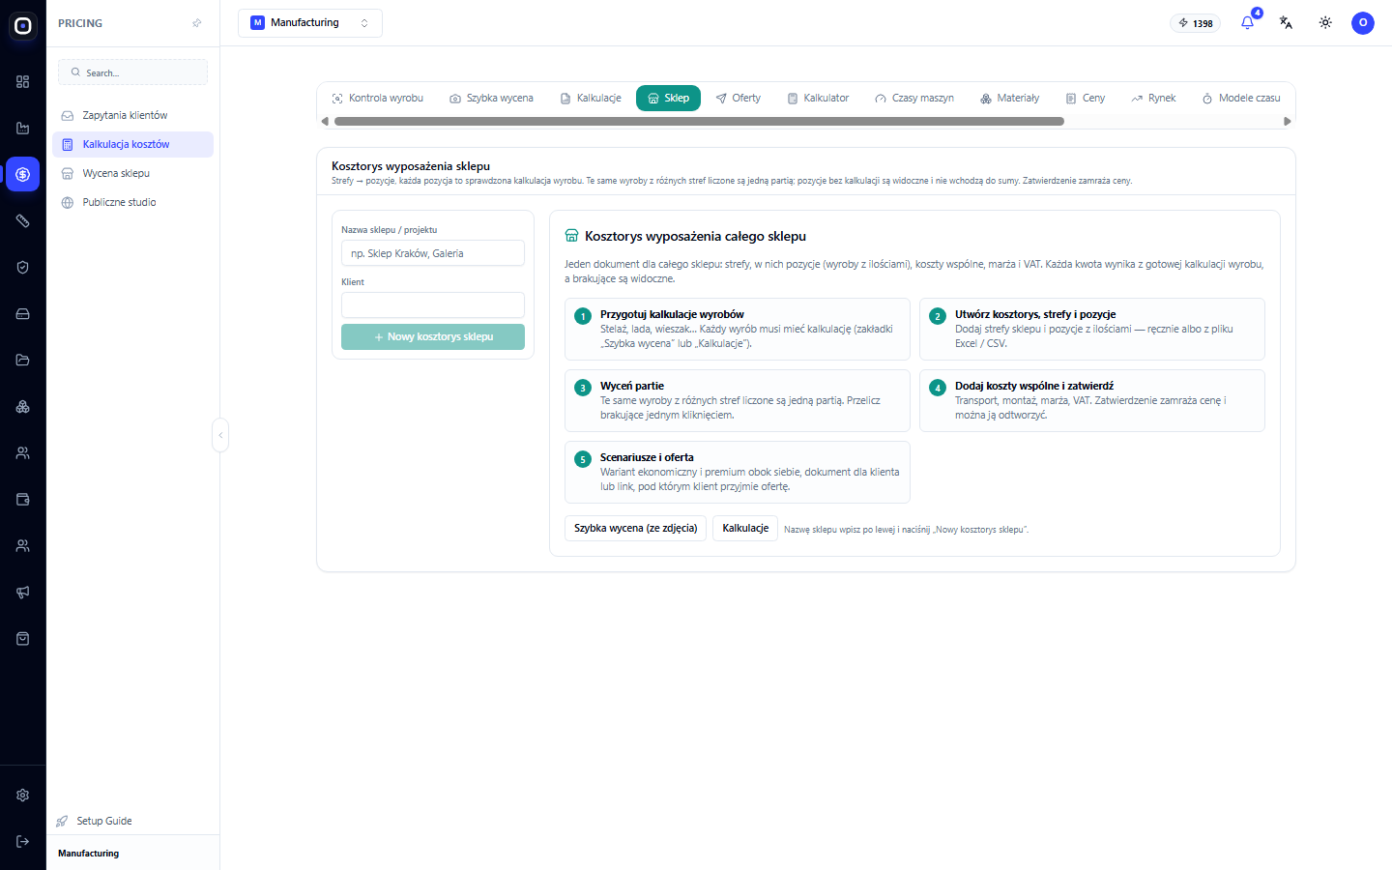Click the 1398 credits badge
This screenshot has width=1392, height=870.
pyautogui.click(x=1196, y=23)
